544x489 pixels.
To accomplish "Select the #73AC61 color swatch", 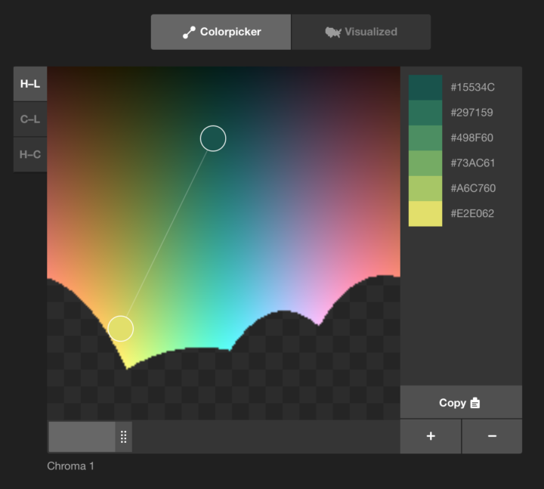I will point(425,163).
